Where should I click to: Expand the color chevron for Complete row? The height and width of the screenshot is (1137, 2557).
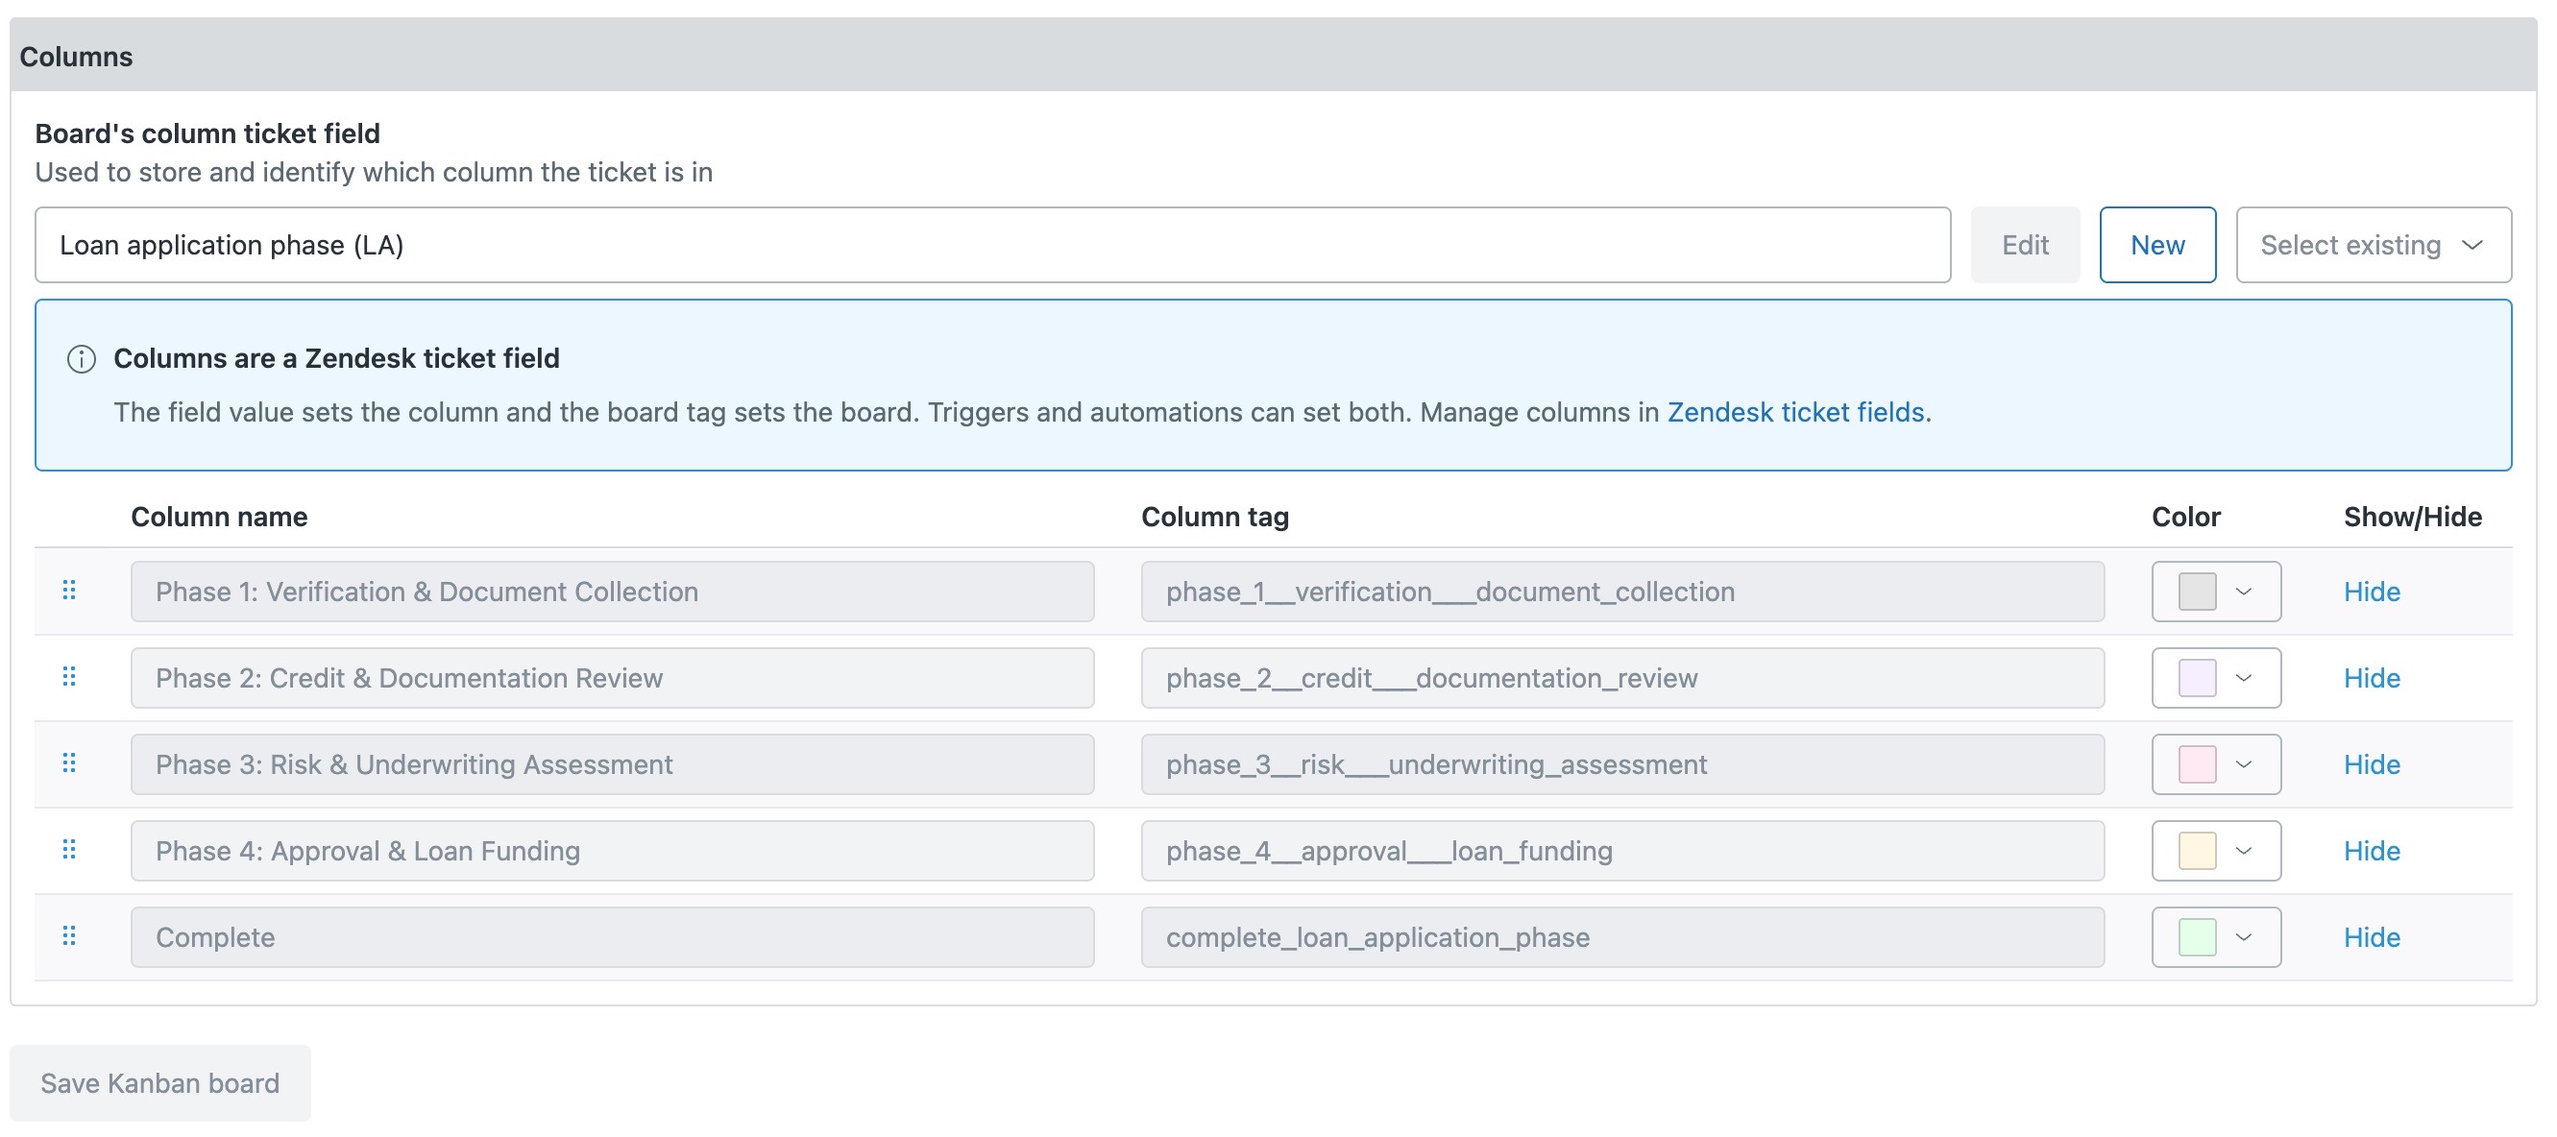[2243, 936]
